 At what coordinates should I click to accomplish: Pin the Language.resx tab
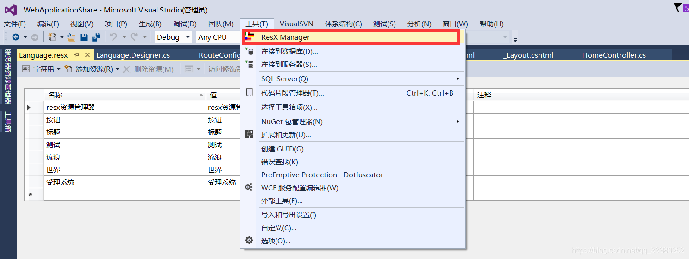pos(77,55)
